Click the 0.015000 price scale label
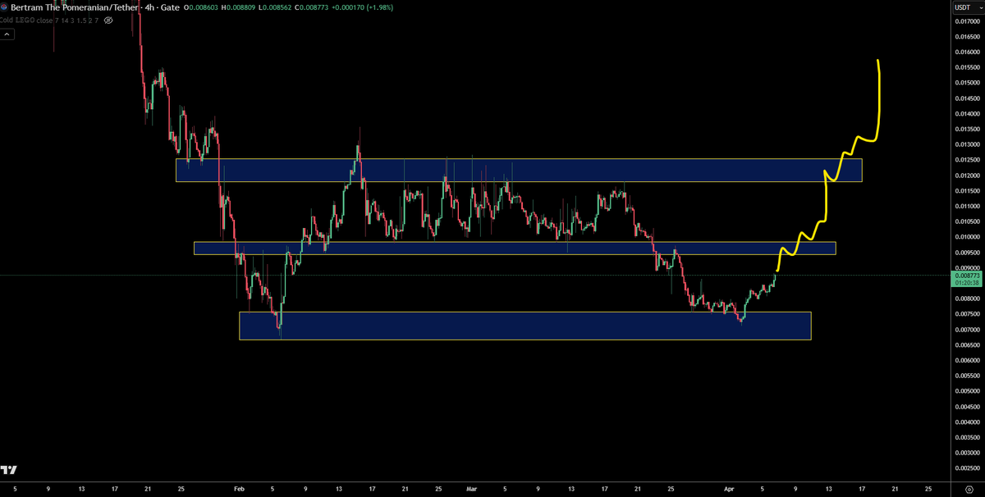Image resolution: width=985 pixels, height=497 pixels. [x=966, y=84]
